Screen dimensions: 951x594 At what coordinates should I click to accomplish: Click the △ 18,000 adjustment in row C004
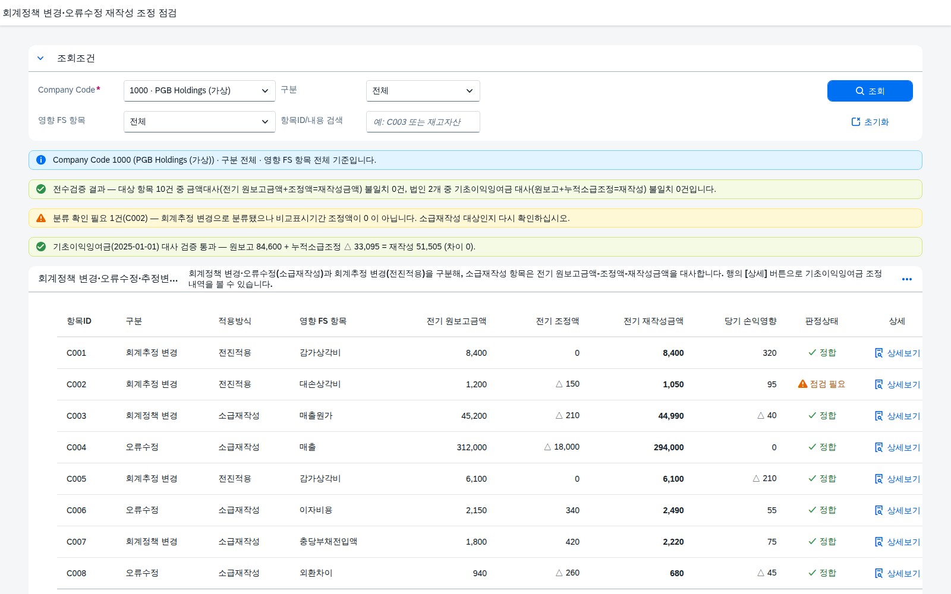(562, 447)
